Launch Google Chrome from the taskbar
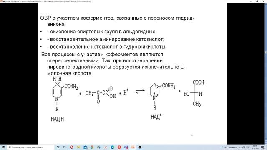Screen dimensions: 267x150 coord(92,147)
